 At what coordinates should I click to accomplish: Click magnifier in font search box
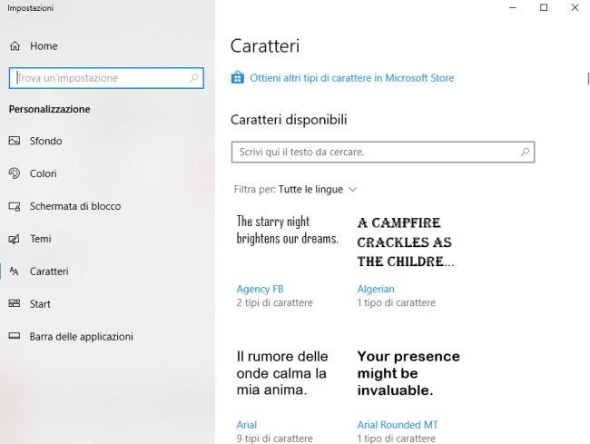(x=525, y=152)
